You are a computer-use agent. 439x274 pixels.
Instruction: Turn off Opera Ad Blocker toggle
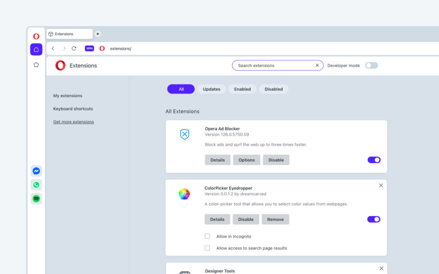[374, 160]
